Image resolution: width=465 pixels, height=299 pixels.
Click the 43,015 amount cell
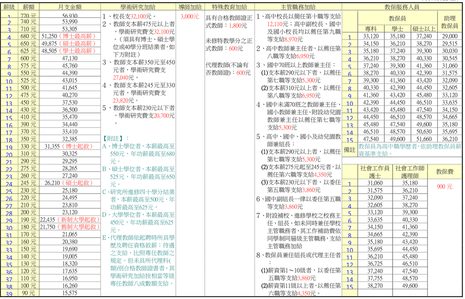click(x=70, y=80)
